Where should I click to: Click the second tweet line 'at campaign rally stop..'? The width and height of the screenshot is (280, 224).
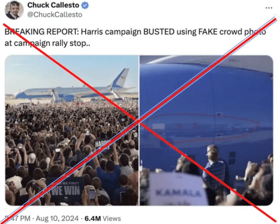coord(47,43)
